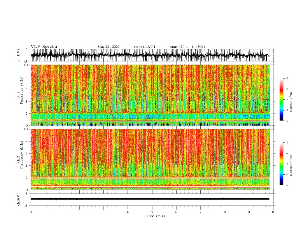Screen dimensions: 308x238
Task: Click the "-7" tick on ch.1 color bar
Action: pyautogui.click(x=287, y=121)
